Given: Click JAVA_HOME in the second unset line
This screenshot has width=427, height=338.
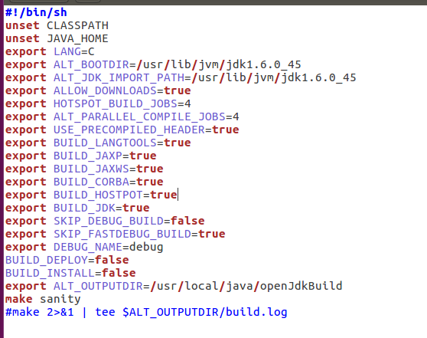Looking at the screenshot, I should [77, 38].
